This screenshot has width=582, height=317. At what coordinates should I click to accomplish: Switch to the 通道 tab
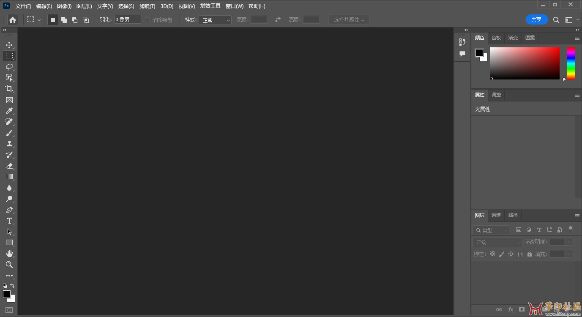click(496, 215)
